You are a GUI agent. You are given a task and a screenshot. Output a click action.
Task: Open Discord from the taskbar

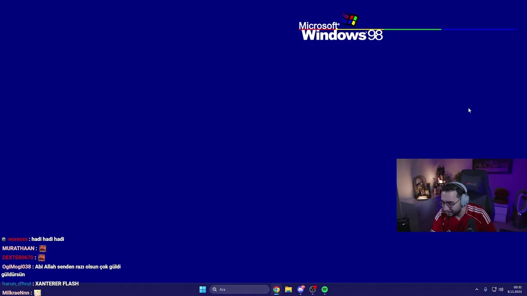[301, 289]
